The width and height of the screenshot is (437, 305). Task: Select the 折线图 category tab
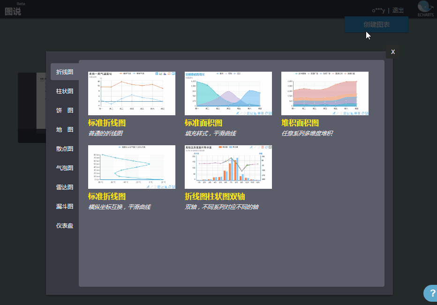65,72
